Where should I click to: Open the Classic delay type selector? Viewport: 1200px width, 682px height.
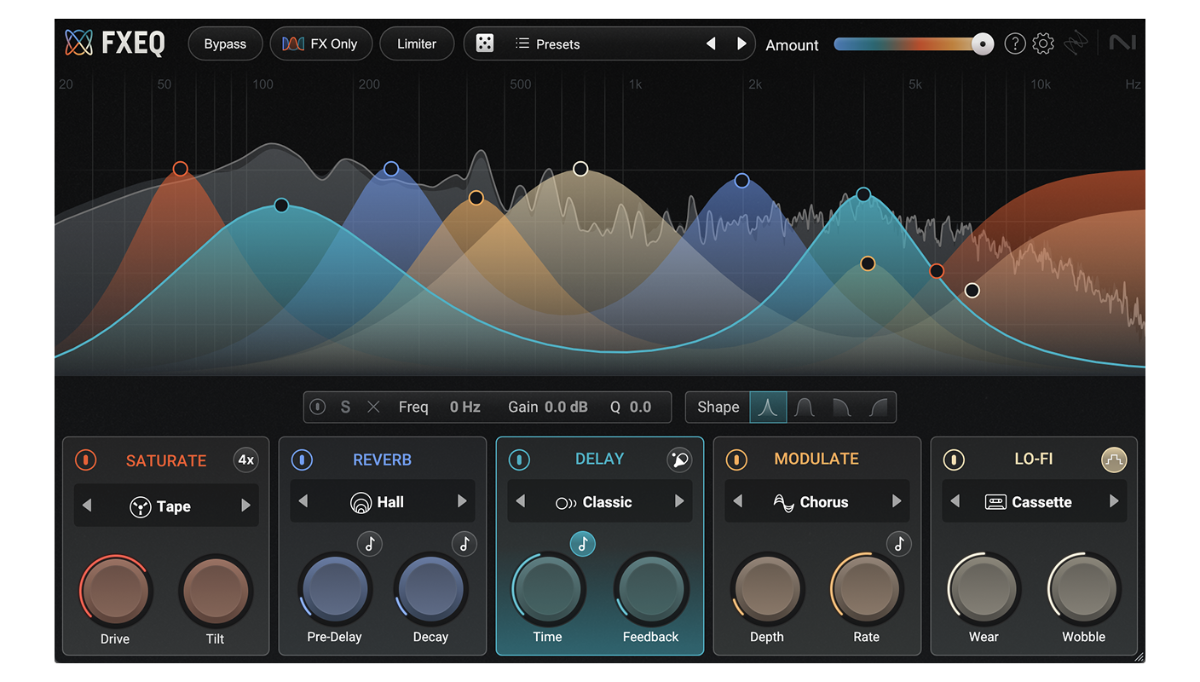tap(600, 502)
